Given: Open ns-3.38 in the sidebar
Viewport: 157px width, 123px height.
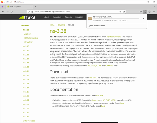Looking at the screenshot, I should pyautogui.click(x=26, y=30).
